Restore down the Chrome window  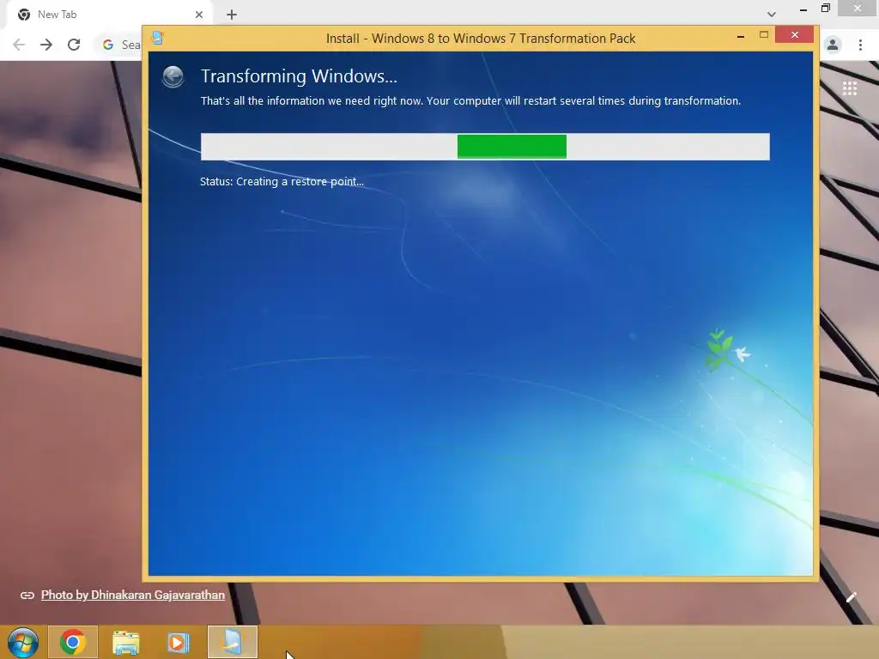(826, 8)
